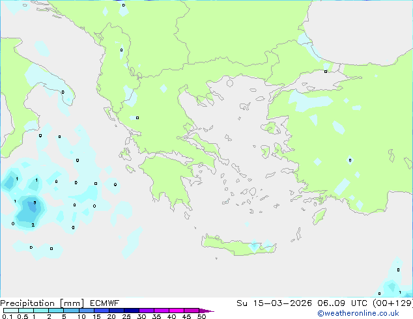The width and height of the screenshot is (413, 319).
Task: Click the '(00+129)' forecast offset text
Action: (392, 303)
